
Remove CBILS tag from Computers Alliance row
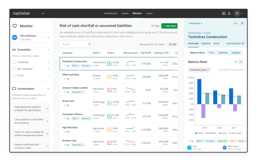tap(79, 119)
